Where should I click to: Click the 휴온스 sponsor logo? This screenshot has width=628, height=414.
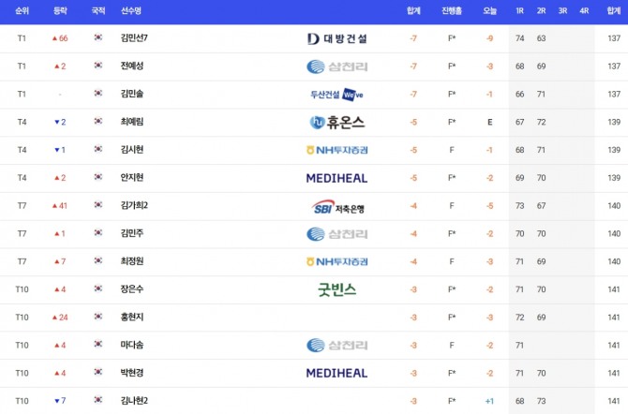click(x=336, y=123)
